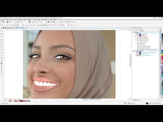Select the Pick tool in toolbox
This screenshot has height=122, width=163.
click(x=1, y=28)
